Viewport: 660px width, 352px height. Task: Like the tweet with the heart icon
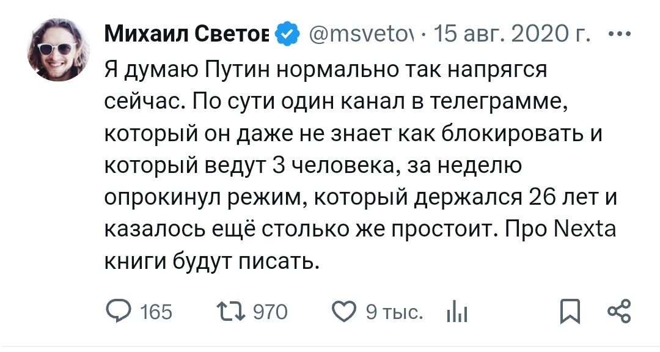343,312
